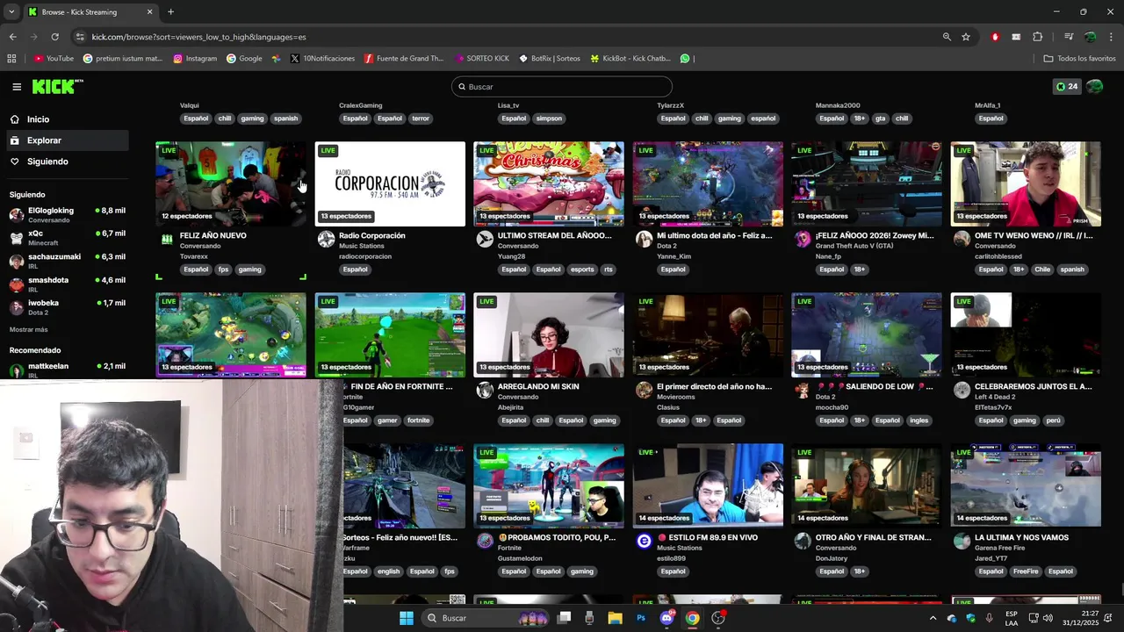
Task: Click the Yuang28 channel avatar
Action: pyautogui.click(x=485, y=240)
